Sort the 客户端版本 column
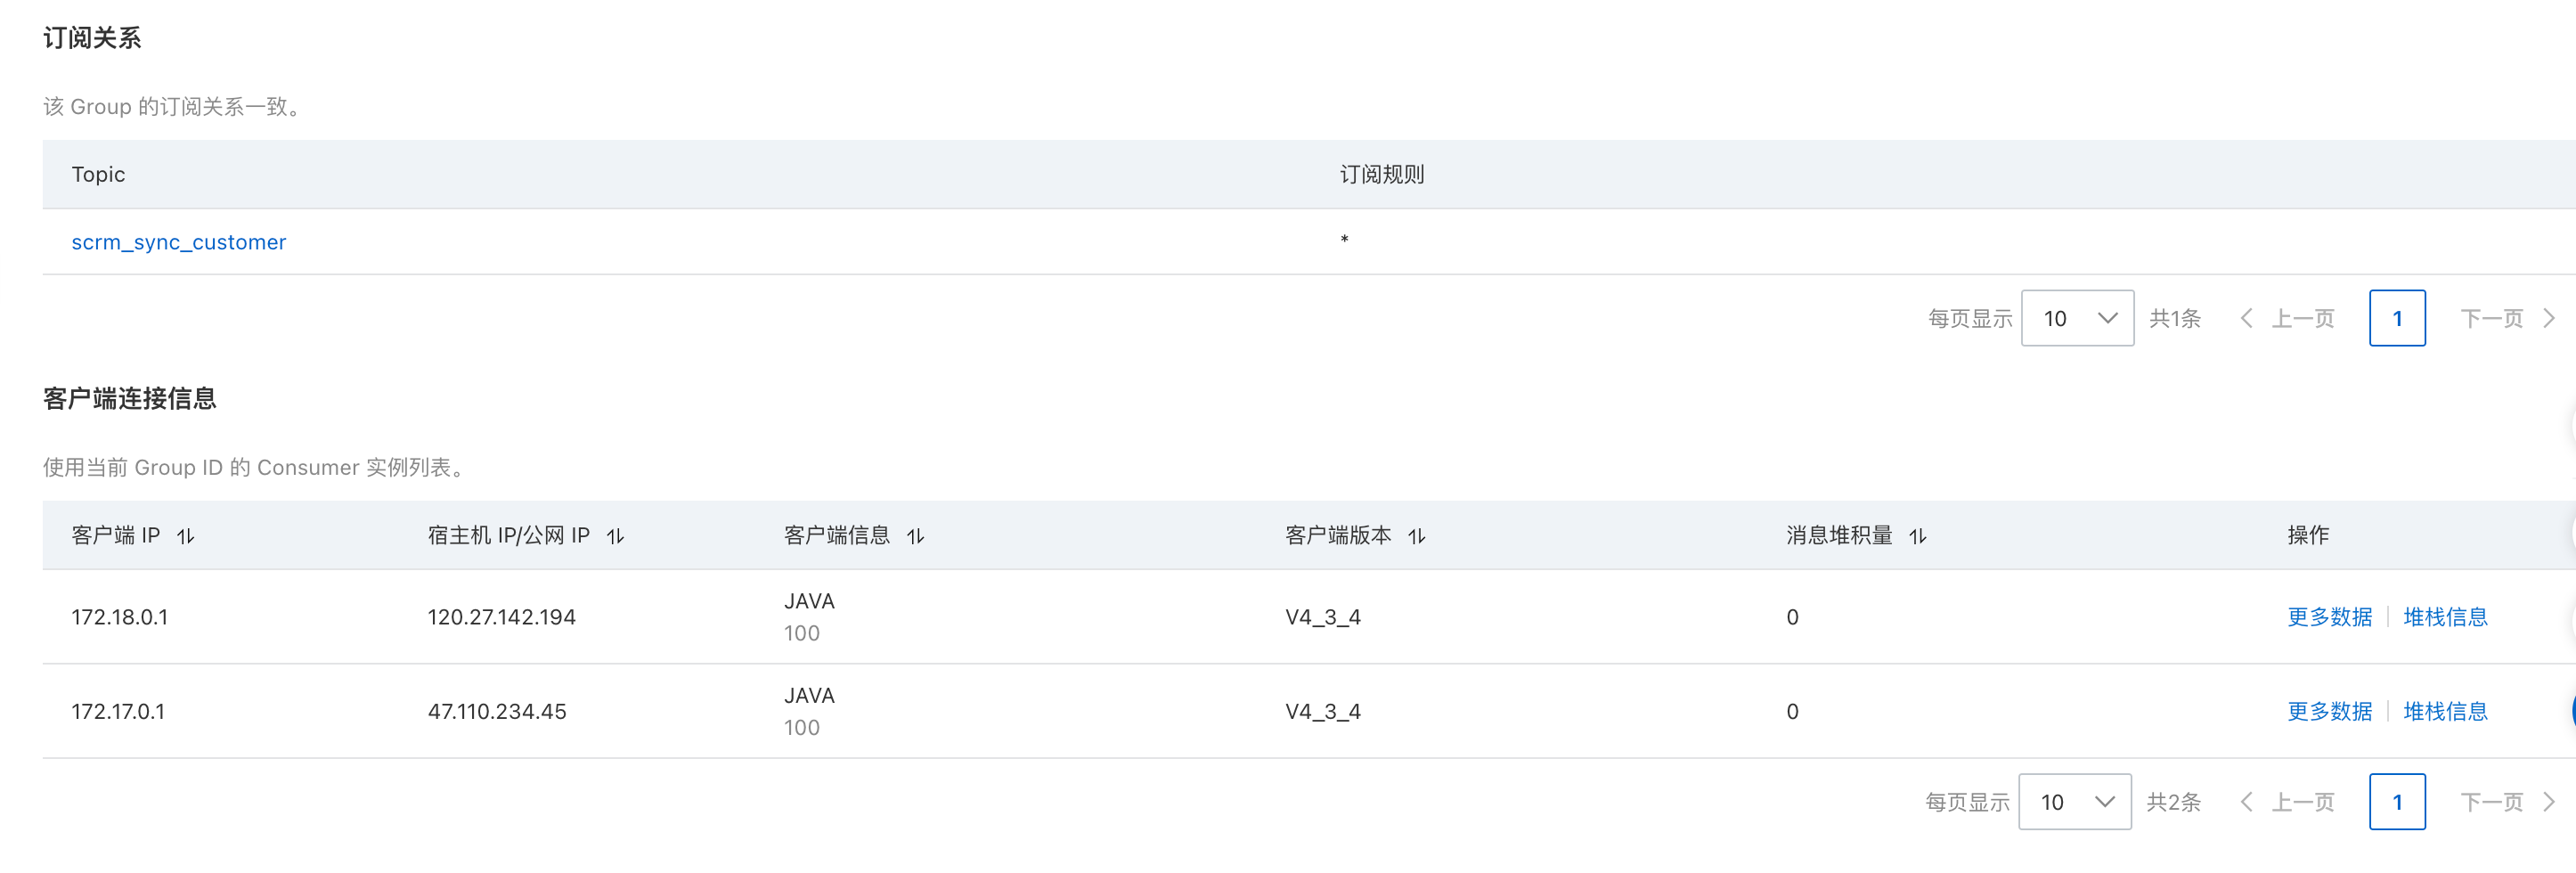Screen dimensions: 2576x873 click(1416, 537)
